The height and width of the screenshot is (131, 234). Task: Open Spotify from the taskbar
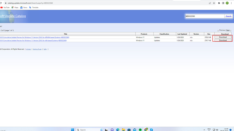[140, 130]
